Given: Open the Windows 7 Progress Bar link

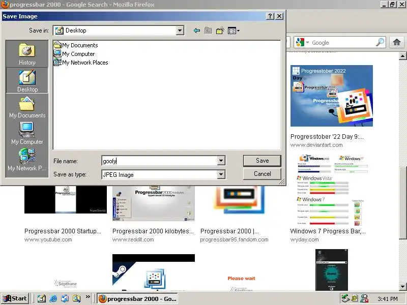Looking at the screenshot, I should pyautogui.click(x=328, y=231).
